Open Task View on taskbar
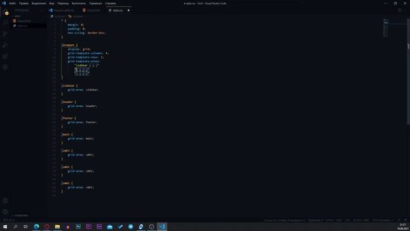 (x=26, y=227)
